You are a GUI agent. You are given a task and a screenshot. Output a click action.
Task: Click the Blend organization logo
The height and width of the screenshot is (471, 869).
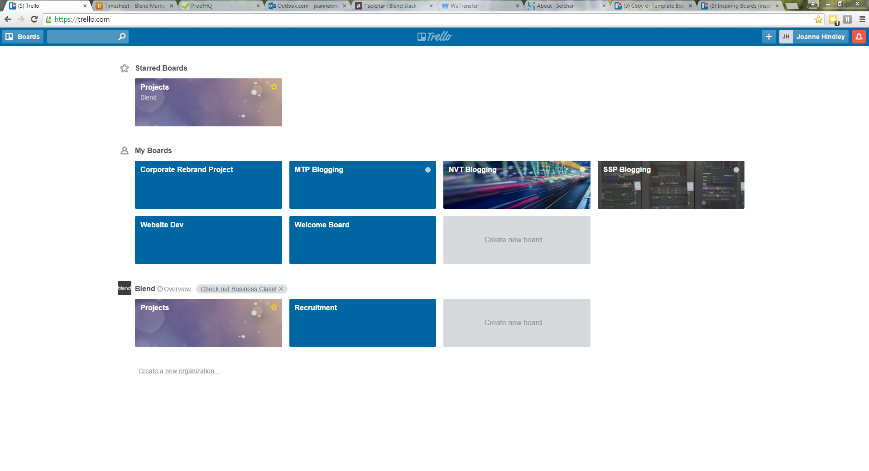click(125, 288)
